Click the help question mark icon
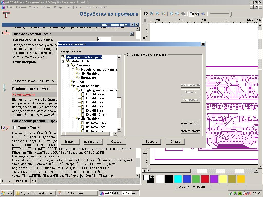 click(x=132, y=25)
